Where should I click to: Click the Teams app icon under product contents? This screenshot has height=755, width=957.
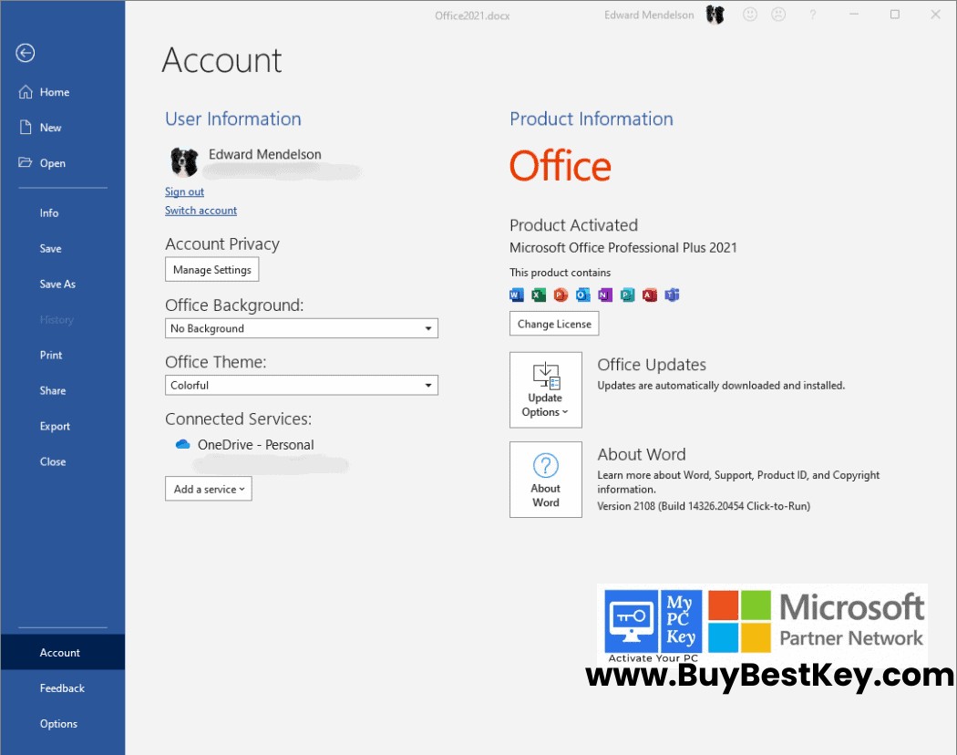[x=672, y=295]
